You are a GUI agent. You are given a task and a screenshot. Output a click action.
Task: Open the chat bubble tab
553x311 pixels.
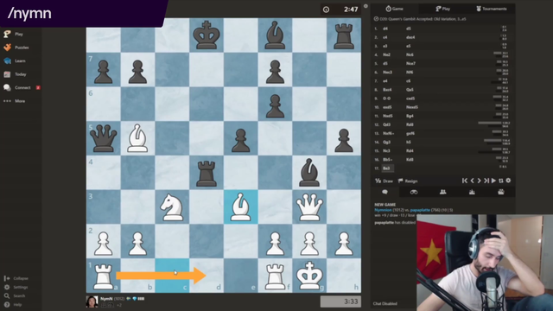click(x=385, y=192)
